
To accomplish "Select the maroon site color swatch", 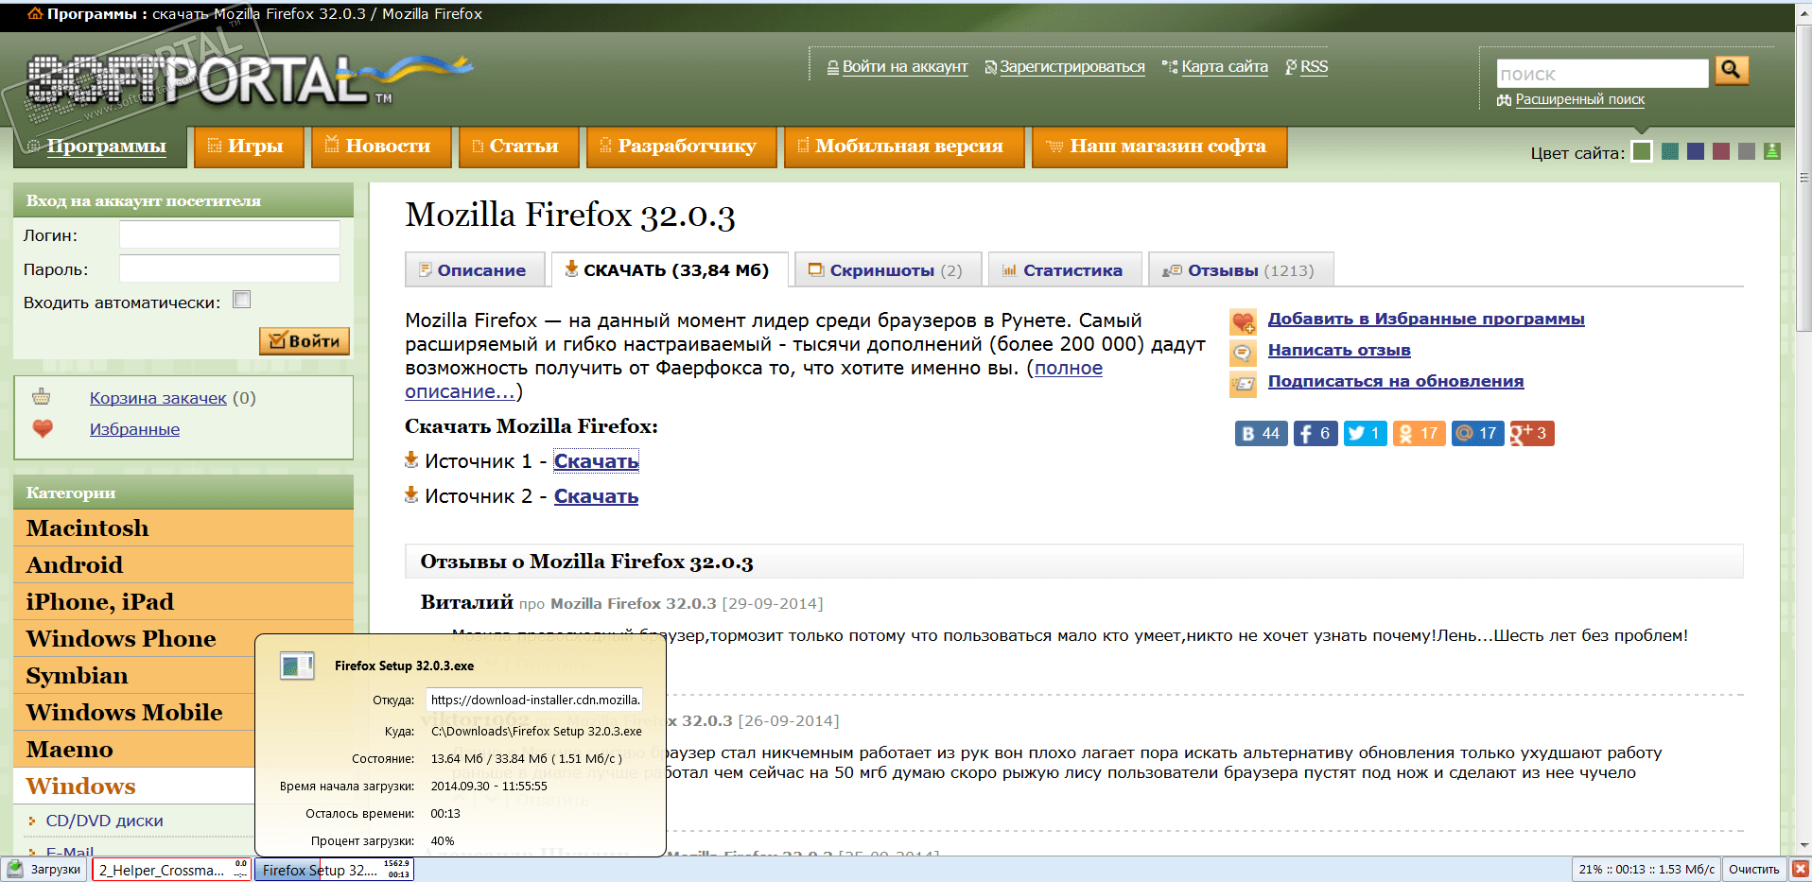I will pyautogui.click(x=1721, y=151).
